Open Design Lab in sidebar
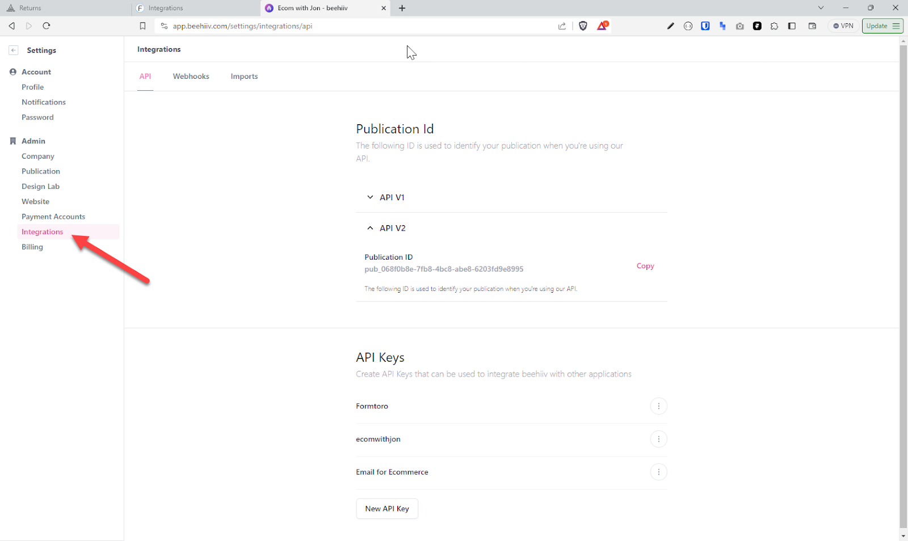 pos(40,187)
